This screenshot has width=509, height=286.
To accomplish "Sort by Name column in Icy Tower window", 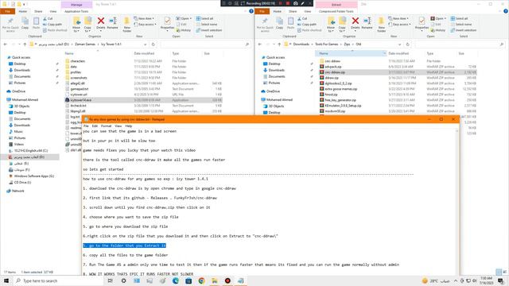I will [x=69, y=53].
